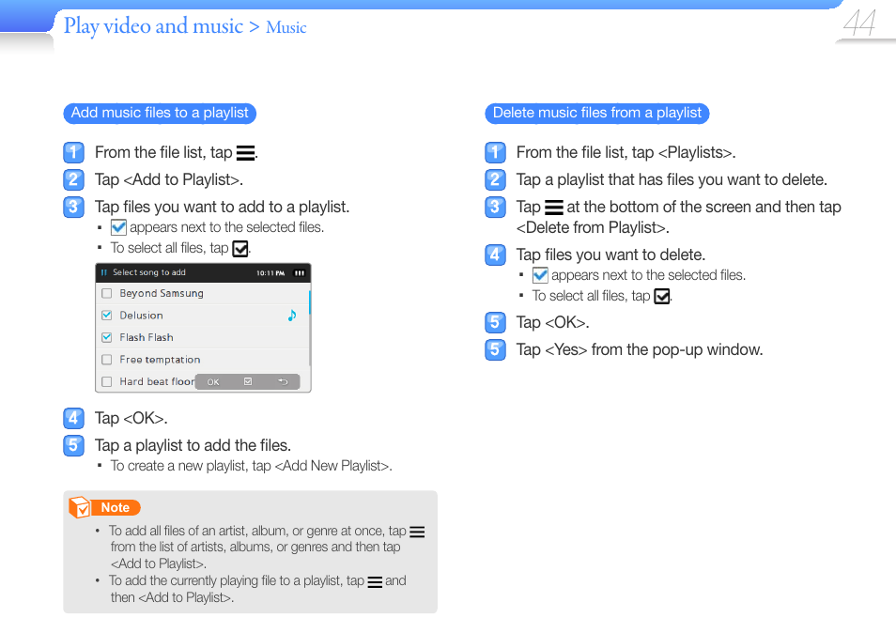
Task: Click Play video and music breadcrumb
Action: (153, 26)
